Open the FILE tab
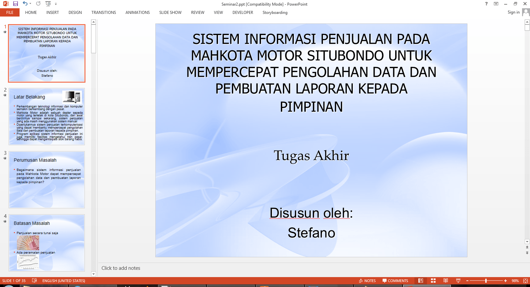This screenshot has width=530, height=287. tap(10, 13)
